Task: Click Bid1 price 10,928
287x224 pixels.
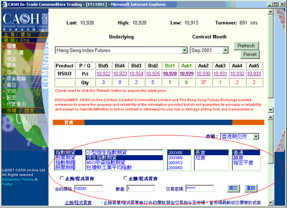Action: pyautogui.click(x=170, y=74)
